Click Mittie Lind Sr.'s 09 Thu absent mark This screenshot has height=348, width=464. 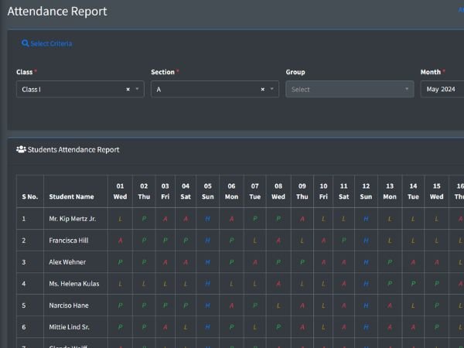pos(302,327)
